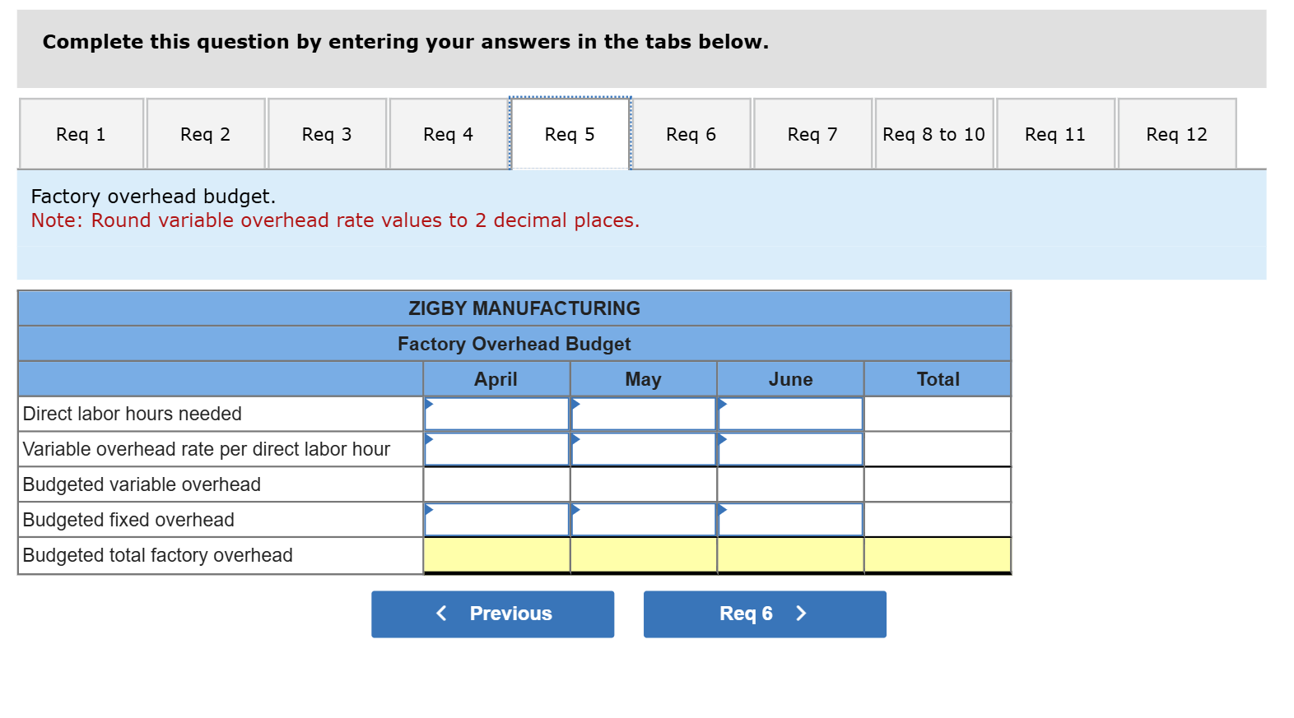Switch to the Req 4 tab
Viewport: 1294px width, 718px height.
(x=447, y=133)
